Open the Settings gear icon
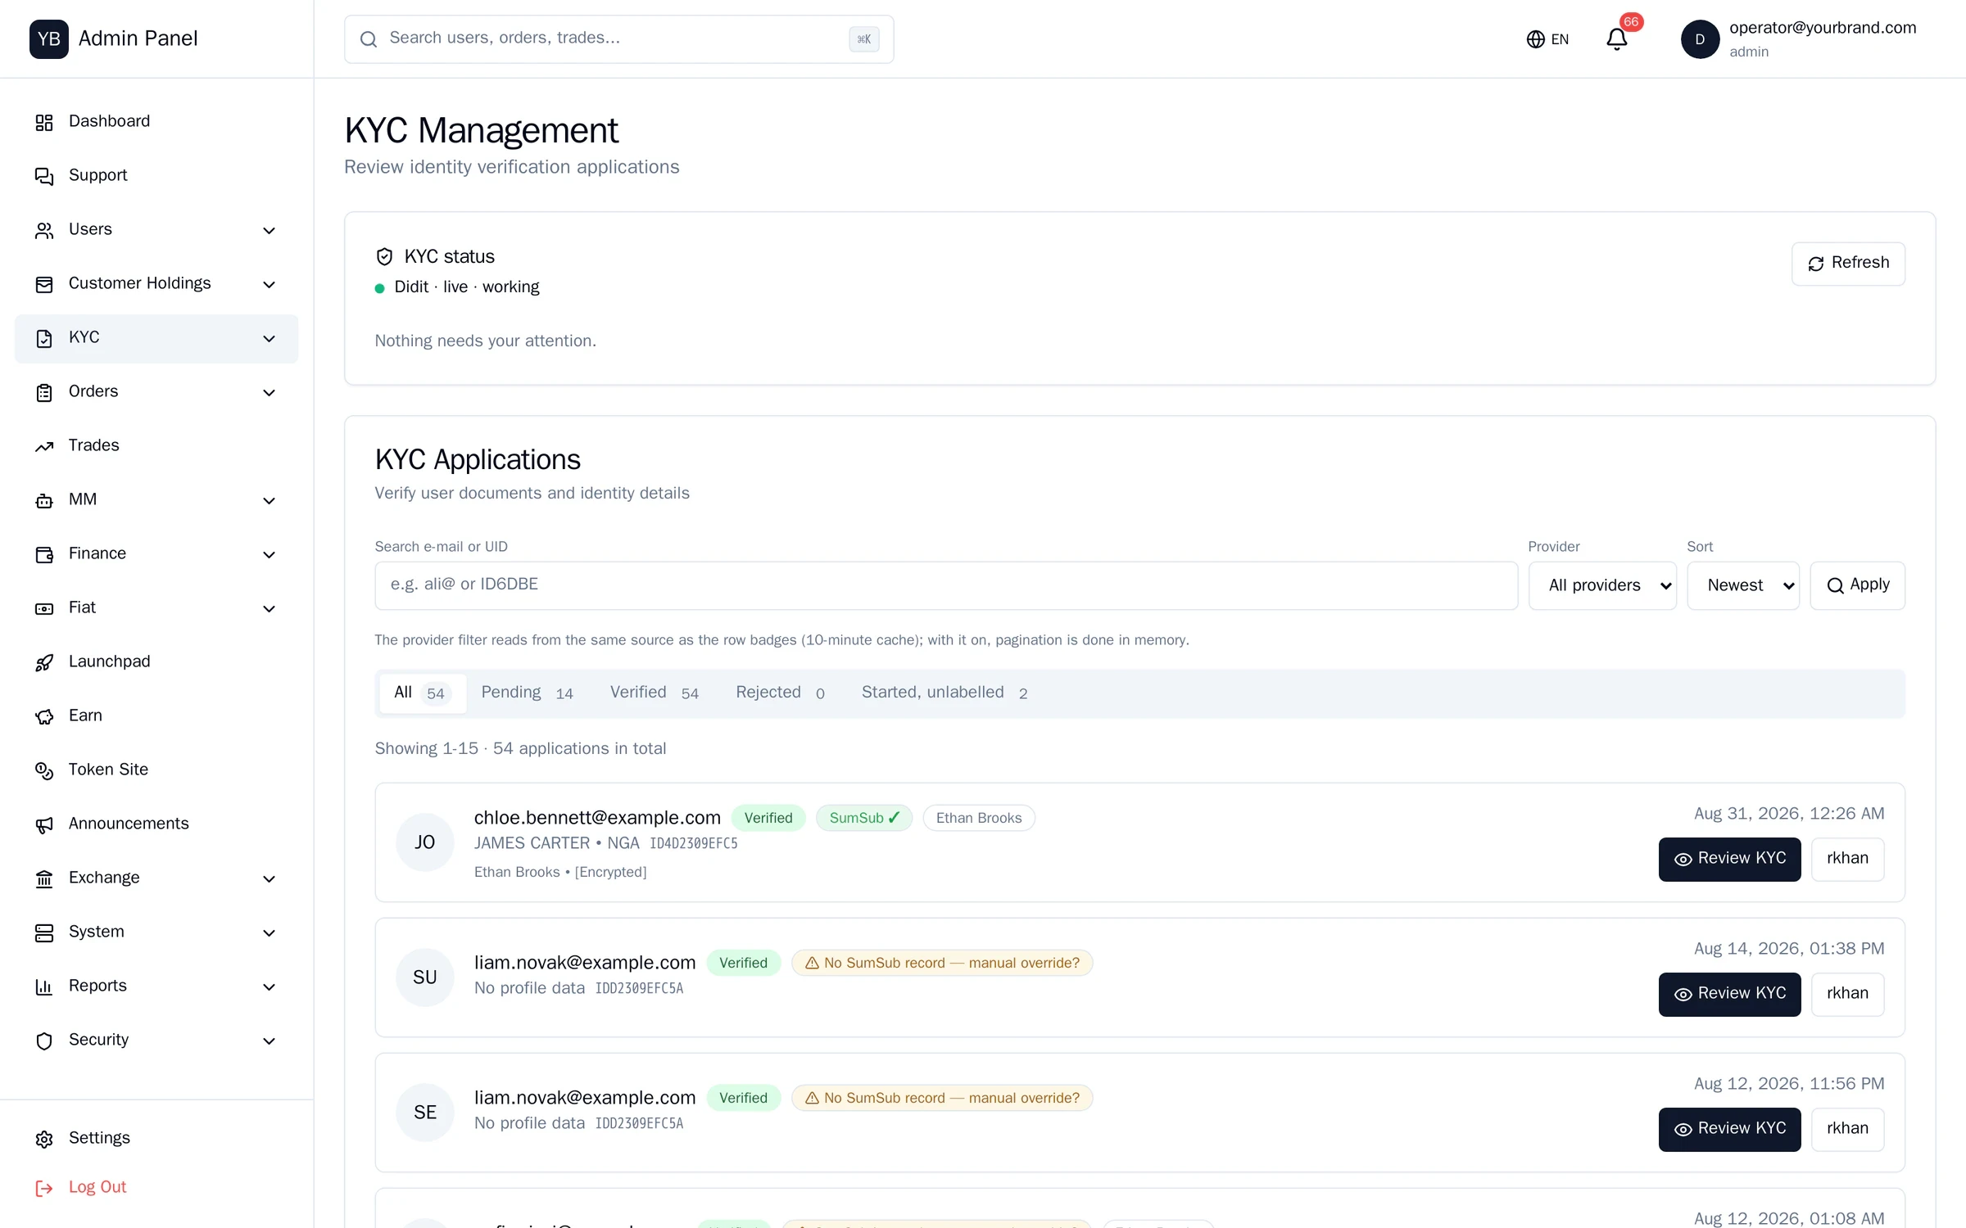Image resolution: width=1966 pixels, height=1228 pixels. pyautogui.click(x=44, y=1139)
